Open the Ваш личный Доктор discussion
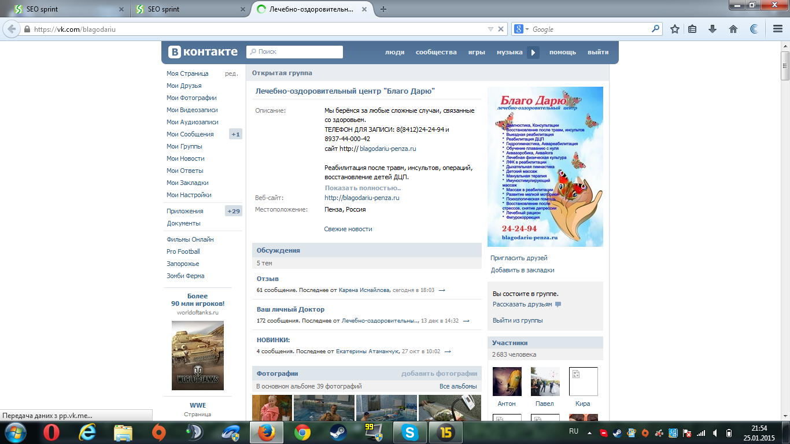 point(291,309)
